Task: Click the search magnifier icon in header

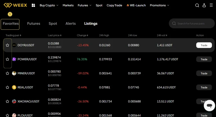Action: click(197, 5)
